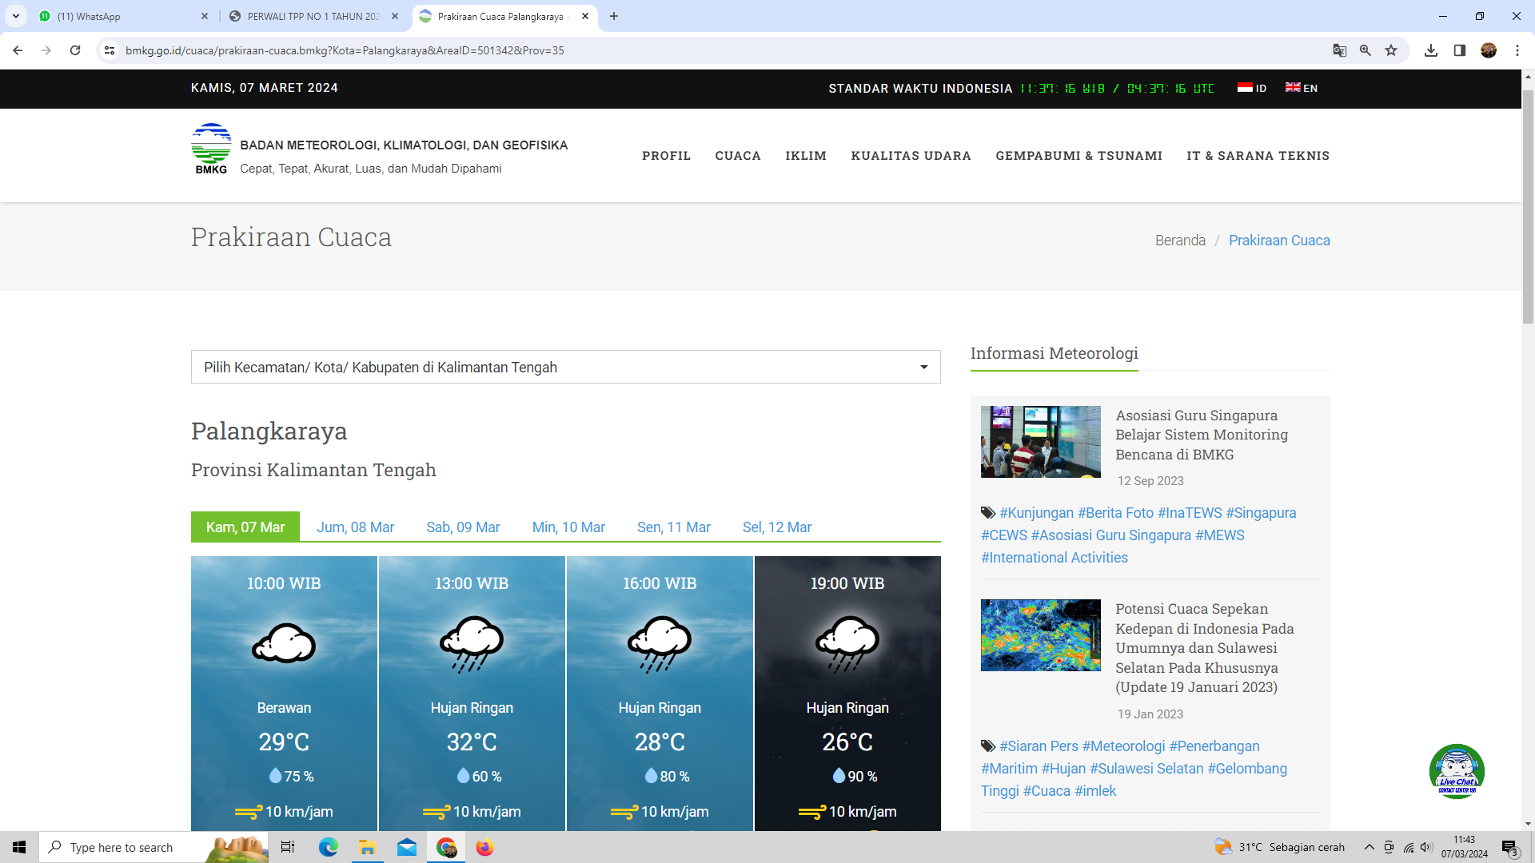
Task: Open Task View on the taskbar
Action: tap(288, 847)
